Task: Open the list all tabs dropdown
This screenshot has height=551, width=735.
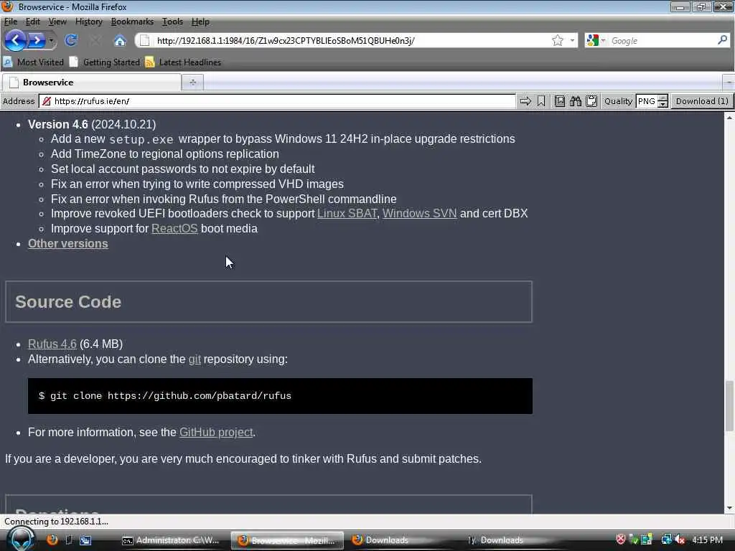Action: (729, 83)
